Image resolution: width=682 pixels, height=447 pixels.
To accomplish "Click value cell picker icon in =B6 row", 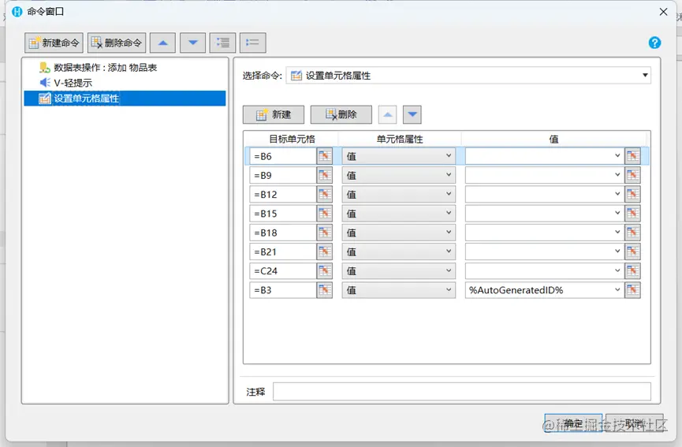I will tap(632, 156).
